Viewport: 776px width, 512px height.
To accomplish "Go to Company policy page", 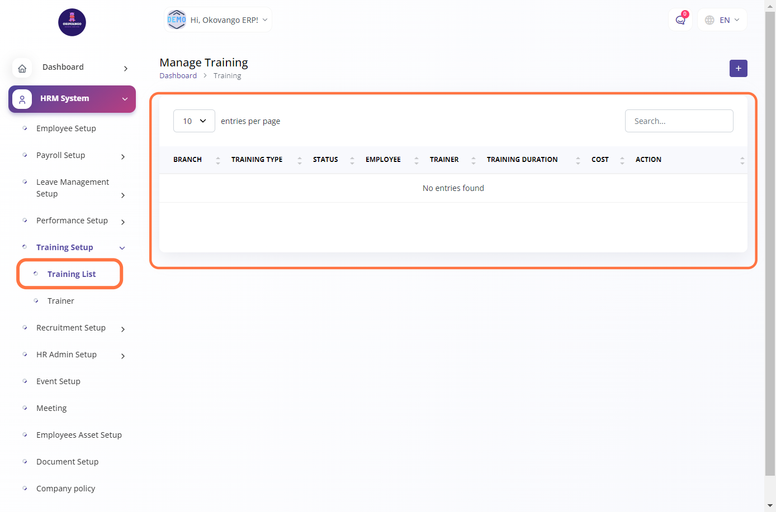I will (65, 489).
